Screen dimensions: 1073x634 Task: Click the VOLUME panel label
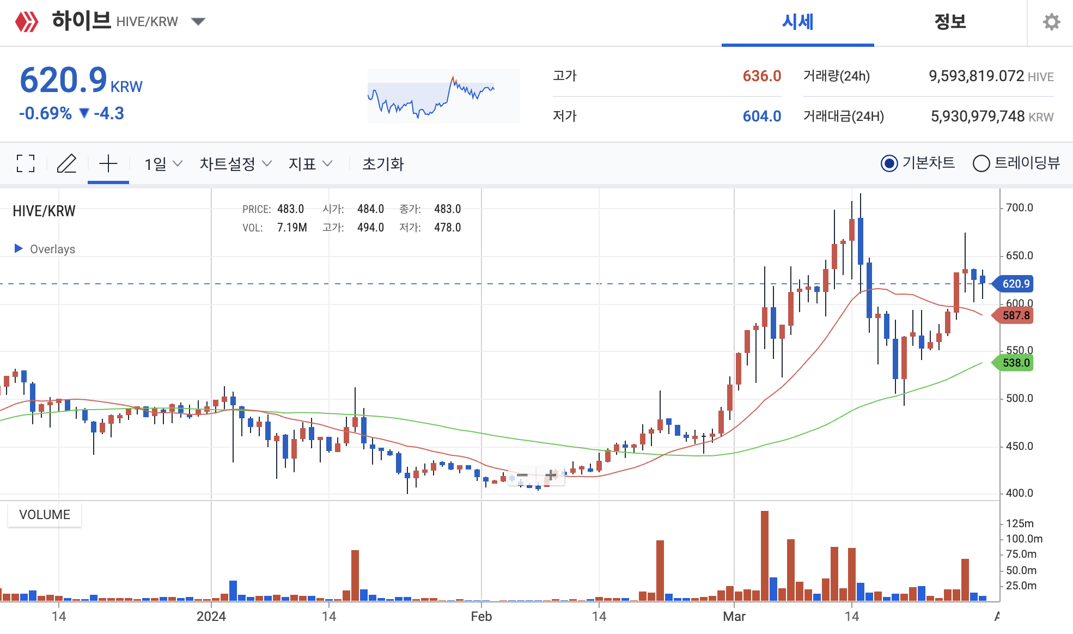point(45,515)
